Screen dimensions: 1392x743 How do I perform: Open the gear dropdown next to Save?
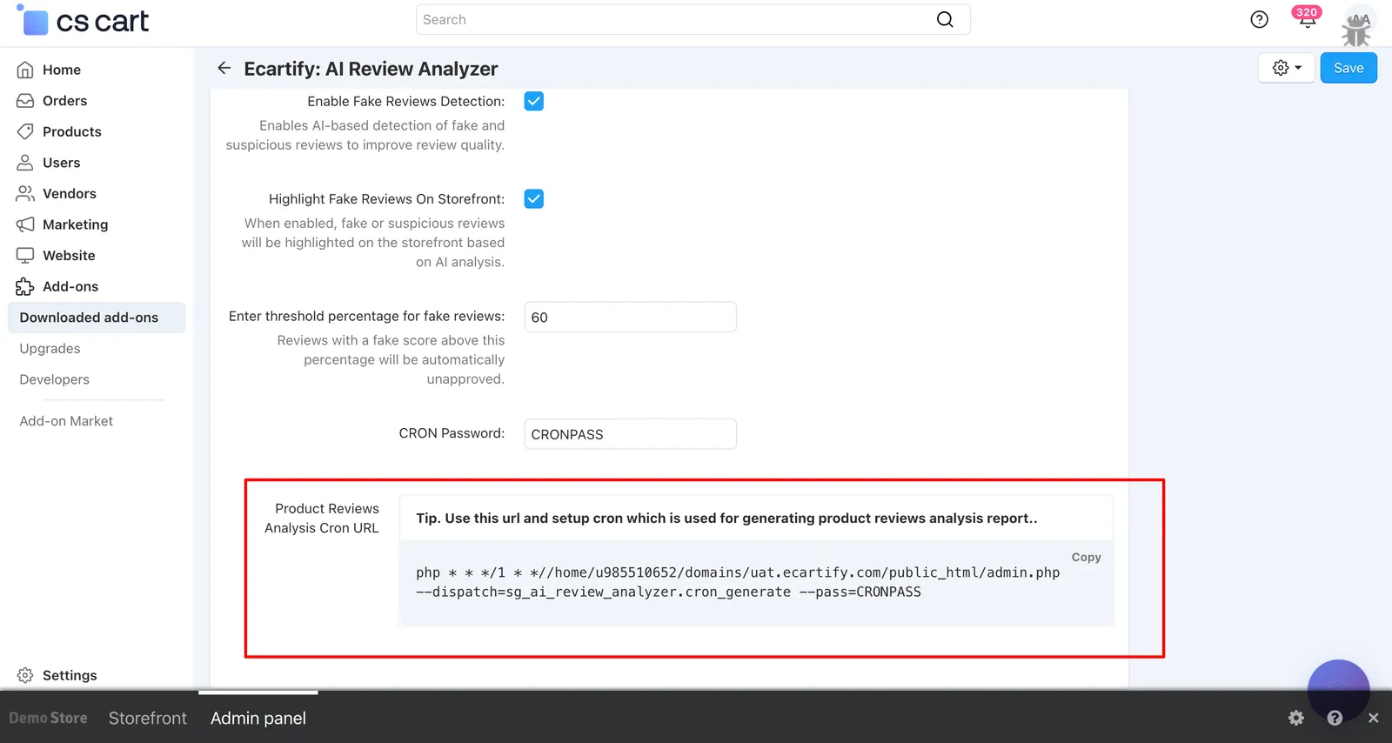click(1287, 68)
